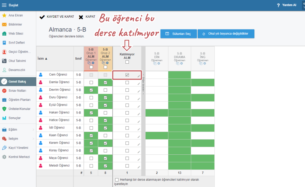Screen dimensions: 305x187
Task: Click the Devamsızlık person icon
Action: [4, 70]
